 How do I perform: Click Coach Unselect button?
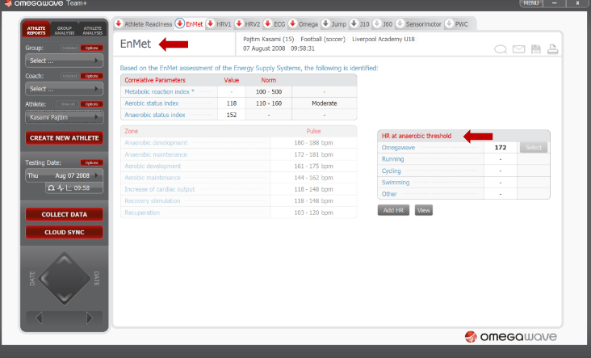(x=69, y=76)
